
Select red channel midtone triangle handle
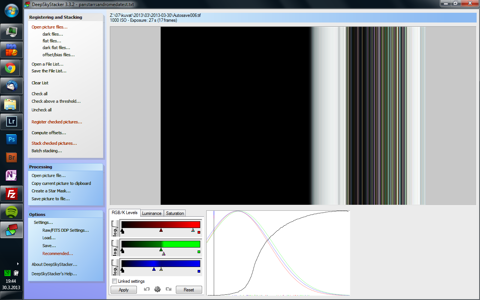coord(161,230)
